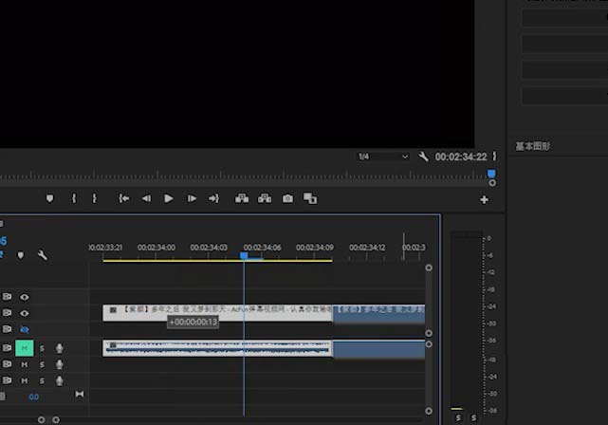Viewport: 608px width, 425px height.
Task: Open the program monitor wrench settings
Action: (423, 157)
